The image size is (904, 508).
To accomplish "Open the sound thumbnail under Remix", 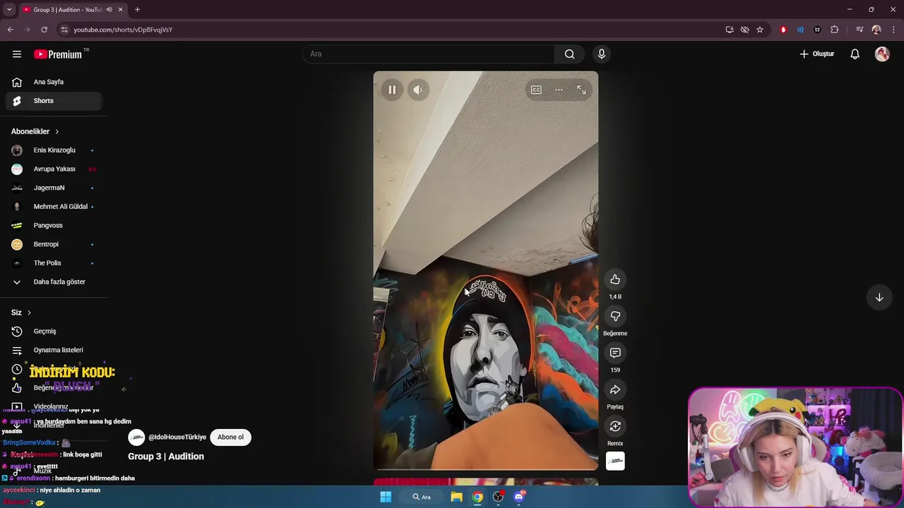I will click(615, 461).
